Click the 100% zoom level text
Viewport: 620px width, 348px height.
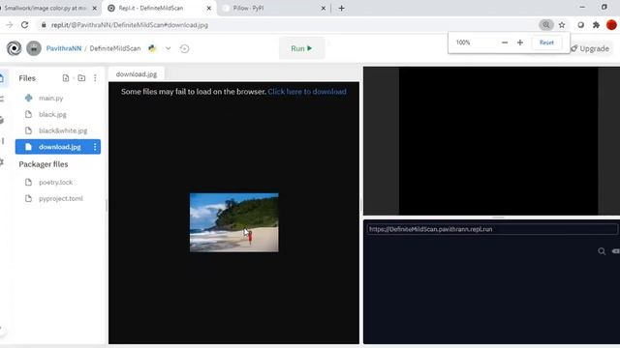click(463, 43)
